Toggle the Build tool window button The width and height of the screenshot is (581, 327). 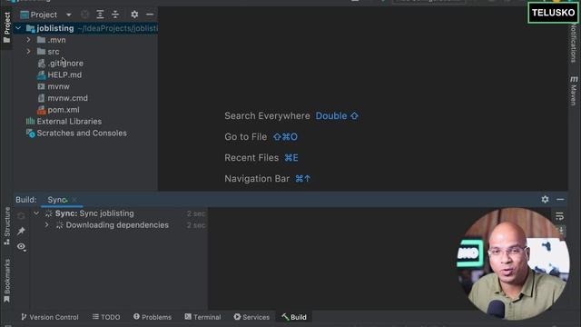point(294,317)
